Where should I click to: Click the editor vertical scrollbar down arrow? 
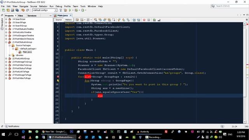click(x=245, y=122)
